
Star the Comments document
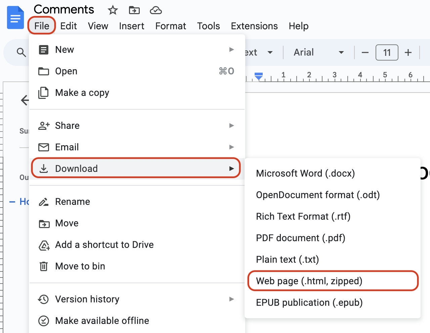pyautogui.click(x=113, y=10)
